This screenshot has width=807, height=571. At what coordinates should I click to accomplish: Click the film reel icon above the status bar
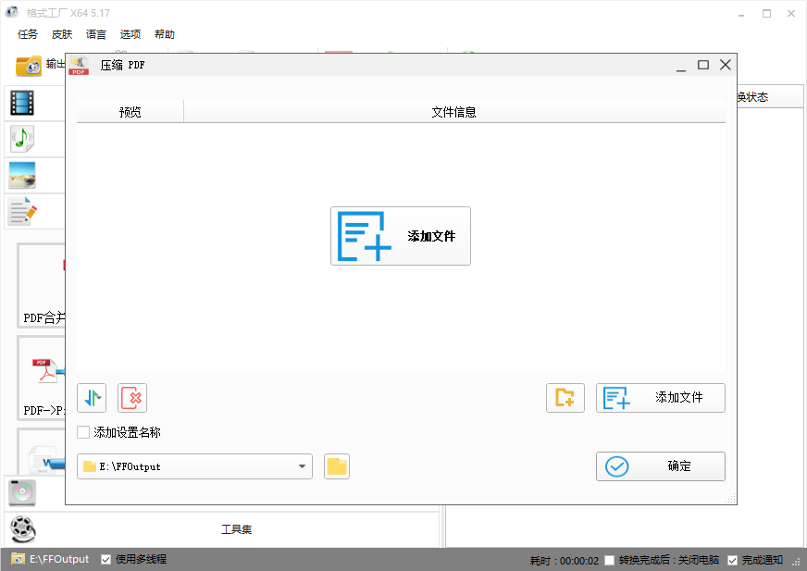[x=22, y=530]
